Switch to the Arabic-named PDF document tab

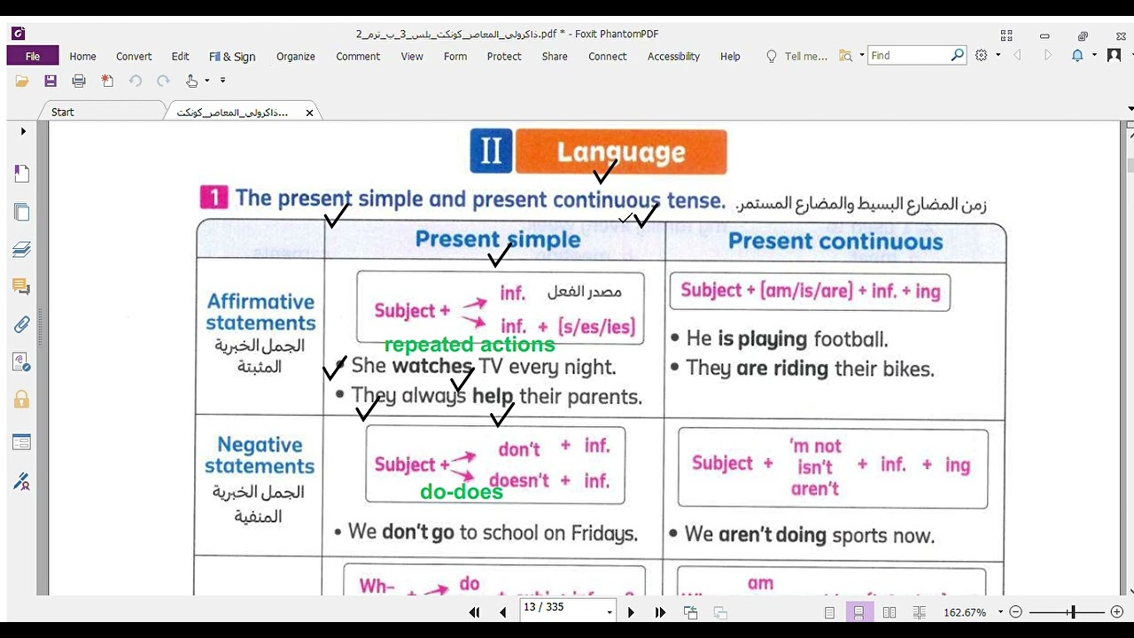tap(232, 113)
